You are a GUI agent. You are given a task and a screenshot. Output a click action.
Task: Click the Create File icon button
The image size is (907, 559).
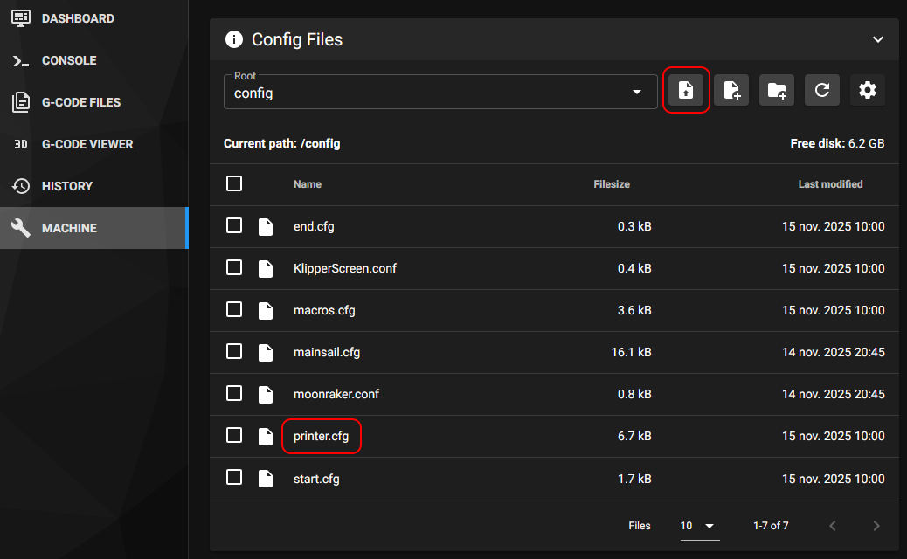pyautogui.click(x=731, y=90)
